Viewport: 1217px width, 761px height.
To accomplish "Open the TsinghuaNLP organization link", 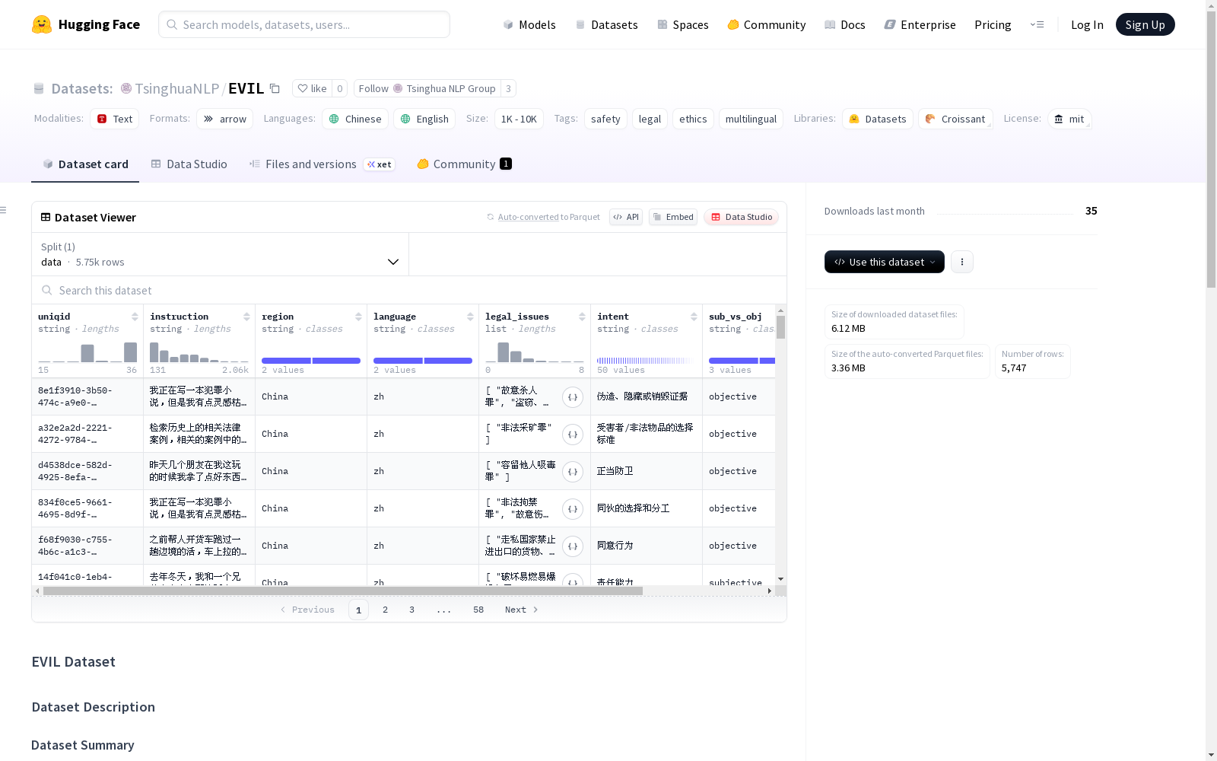I will [177, 88].
